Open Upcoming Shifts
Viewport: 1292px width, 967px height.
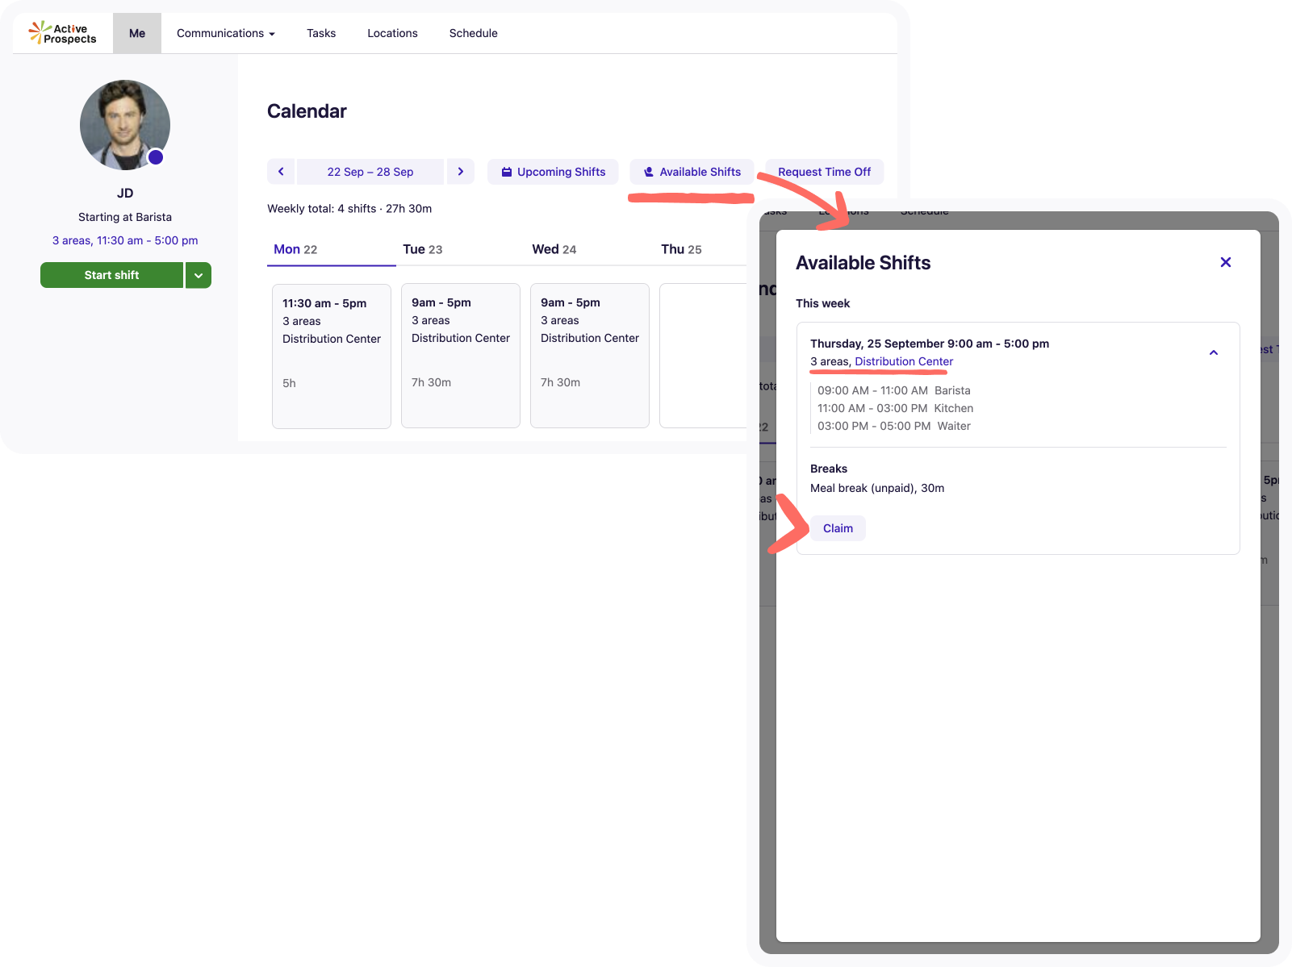pyautogui.click(x=553, y=172)
